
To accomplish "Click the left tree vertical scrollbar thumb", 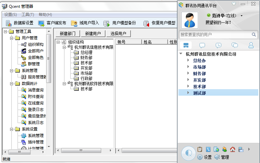I will [48, 59].
